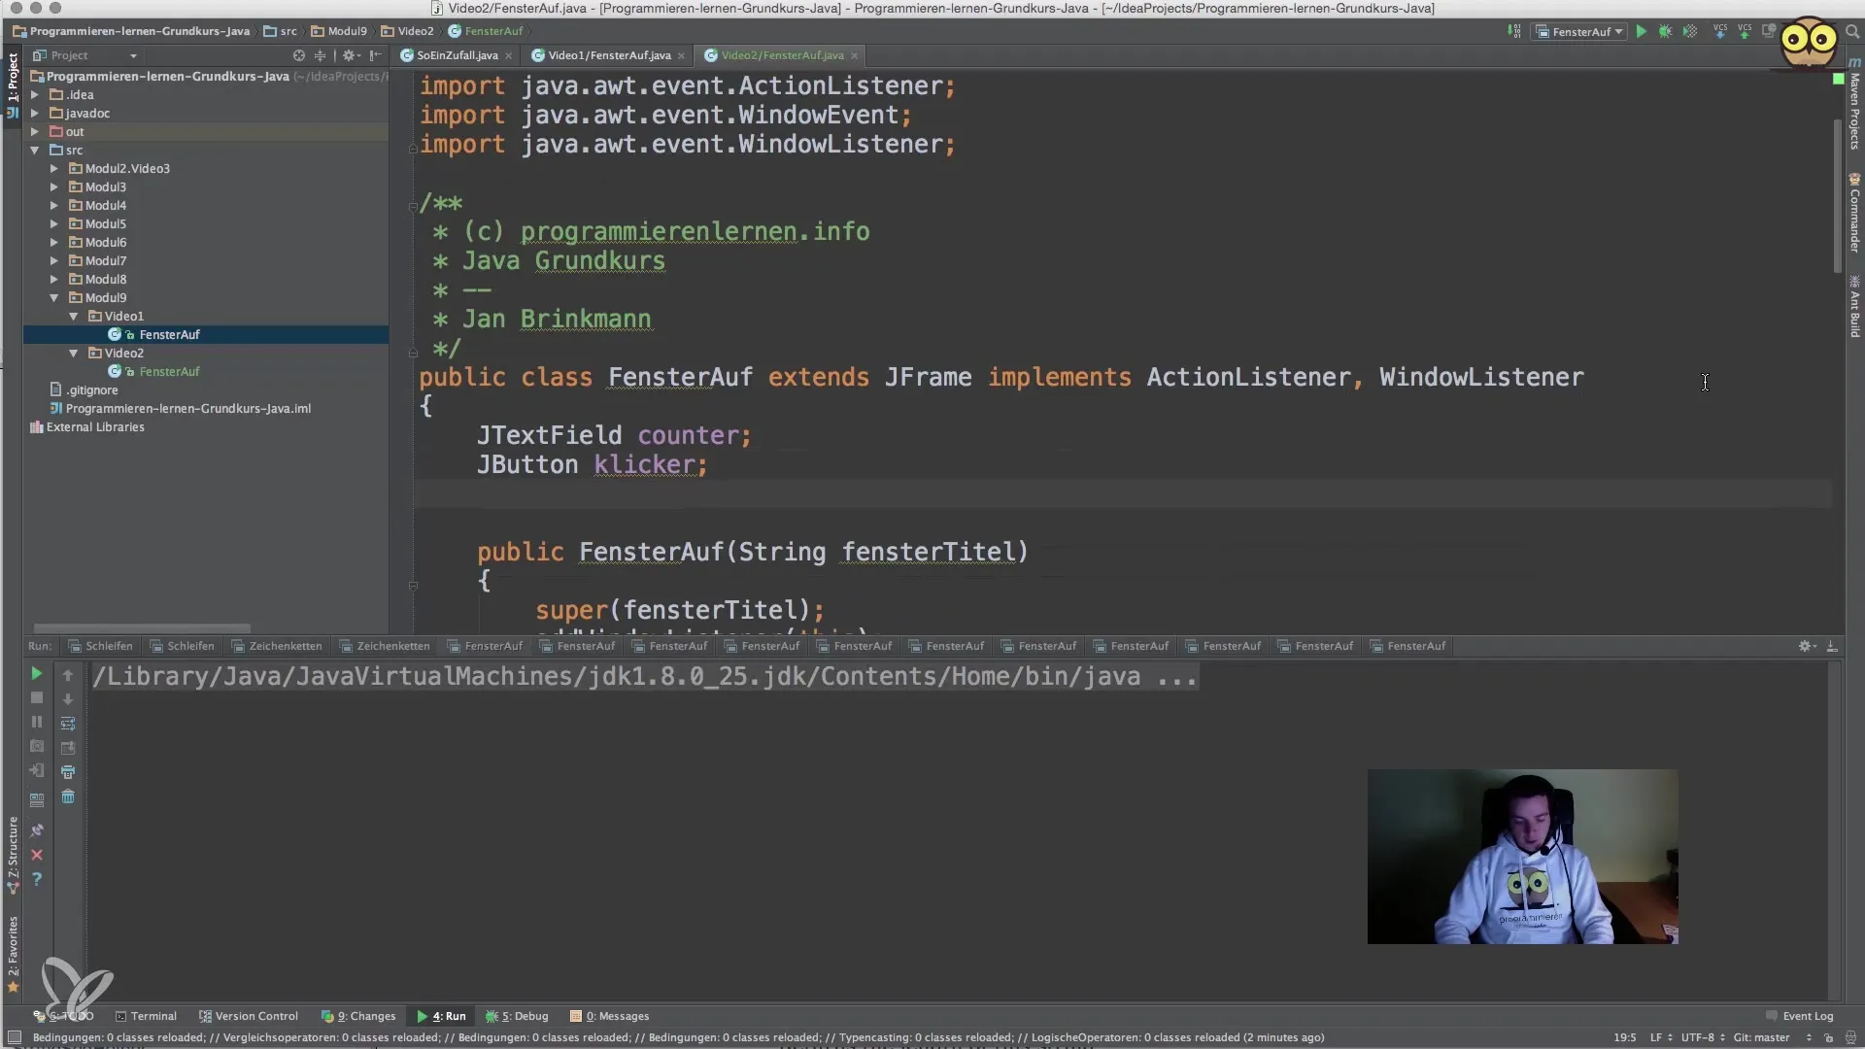Expand the javadoc folder
Image resolution: width=1865 pixels, height=1049 pixels.
click(35, 114)
